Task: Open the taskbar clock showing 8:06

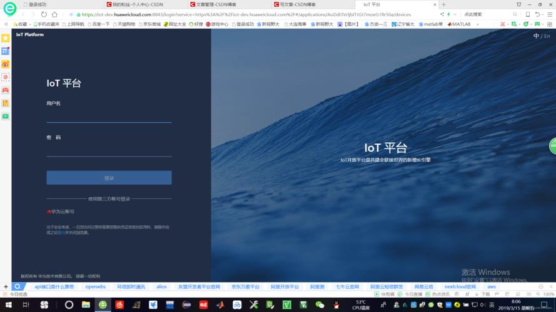Action: [x=516, y=305]
